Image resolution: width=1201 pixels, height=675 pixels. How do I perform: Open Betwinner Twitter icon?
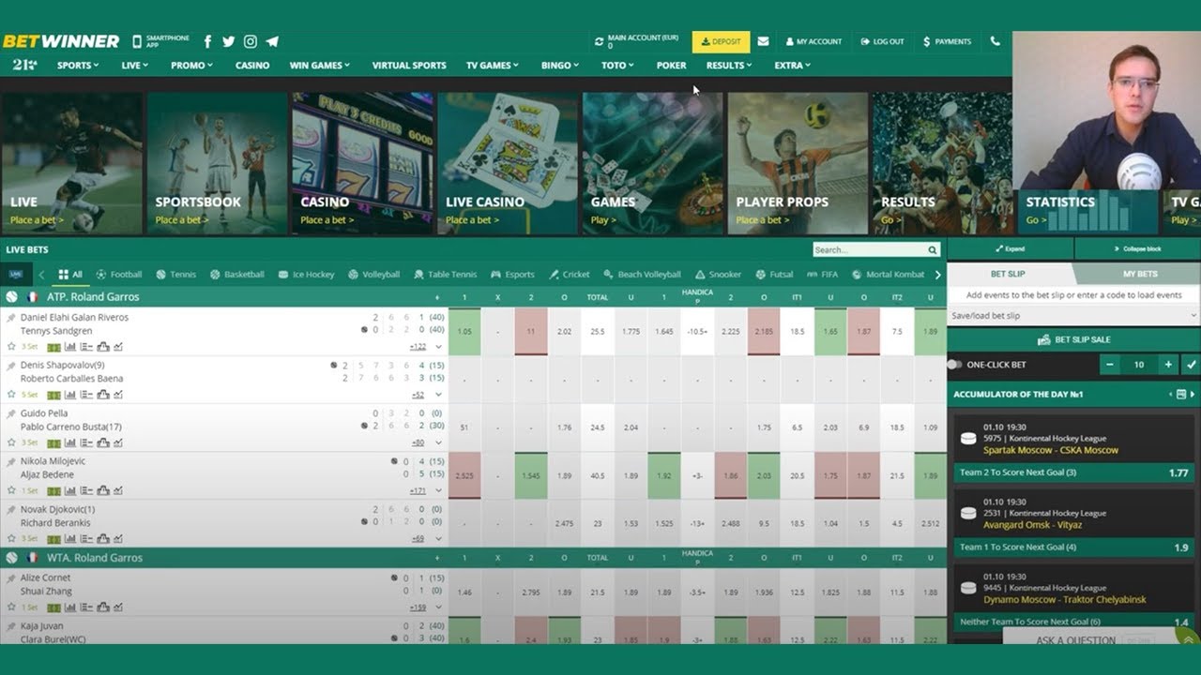(x=229, y=41)
